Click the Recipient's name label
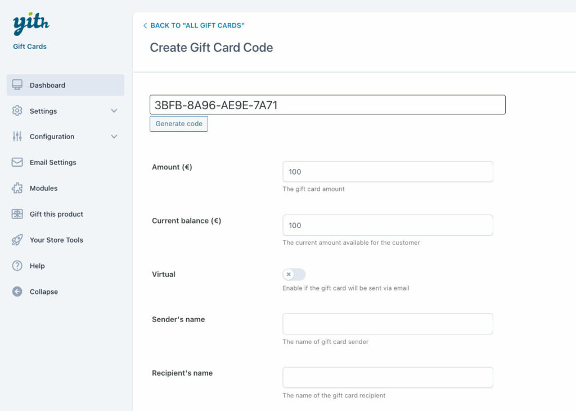The width and height of the screenshot is (576, 411). [182, 373]
